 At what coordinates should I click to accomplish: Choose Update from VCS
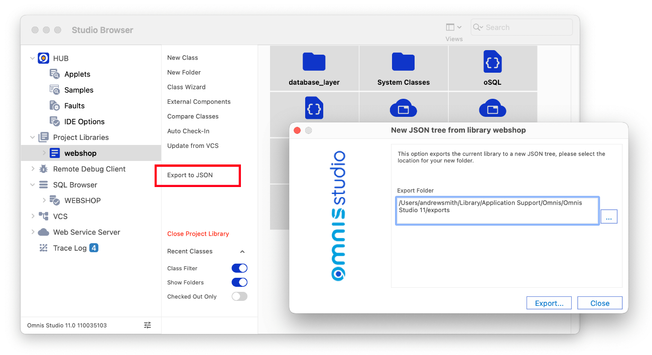click(193, 145)
